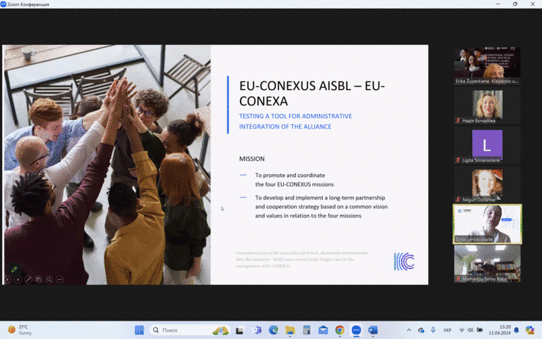Minimize the Zoom conference window
This screenshot has height=339, width=542.
pyautogui.click(x=498, y=4)
